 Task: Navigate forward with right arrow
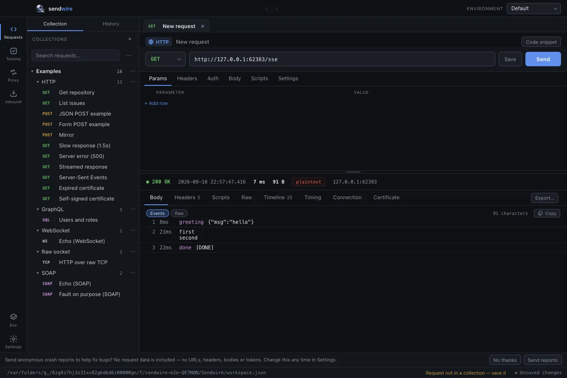(x=277, y=8)
